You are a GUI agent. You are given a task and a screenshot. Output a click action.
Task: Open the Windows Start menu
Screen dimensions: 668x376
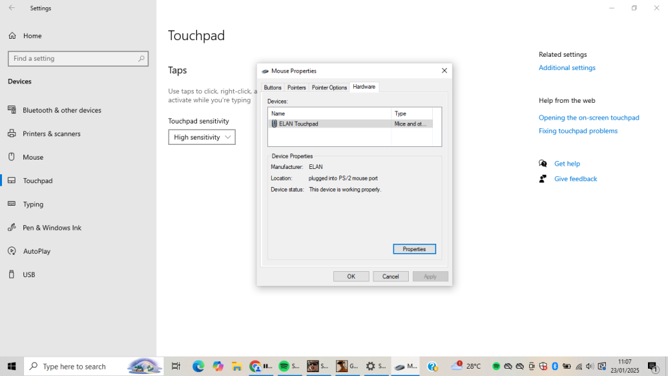click(x=11, y=366)
